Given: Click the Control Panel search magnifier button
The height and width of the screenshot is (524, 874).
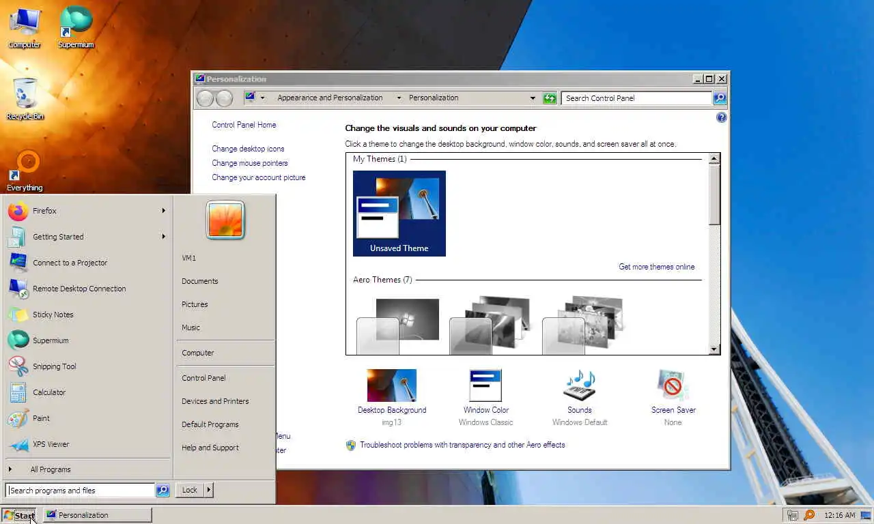Looking at the screenshot, I should coord(720,98).
